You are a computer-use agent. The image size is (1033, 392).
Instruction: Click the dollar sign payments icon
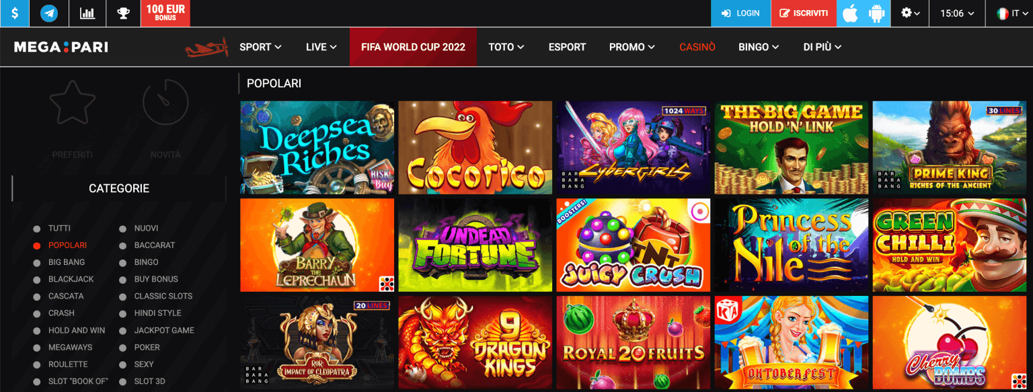coord(14,13)
